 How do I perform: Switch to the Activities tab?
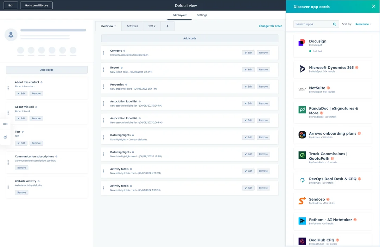click(132, 26)
